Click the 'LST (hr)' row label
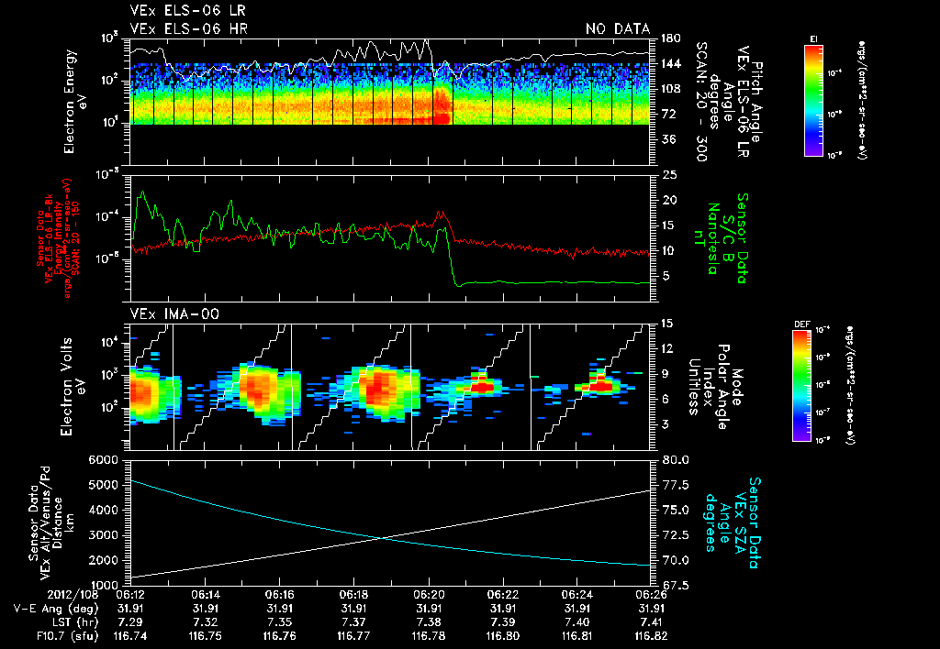This screenshot has width=940, height=649. click(x=73, y=622)
